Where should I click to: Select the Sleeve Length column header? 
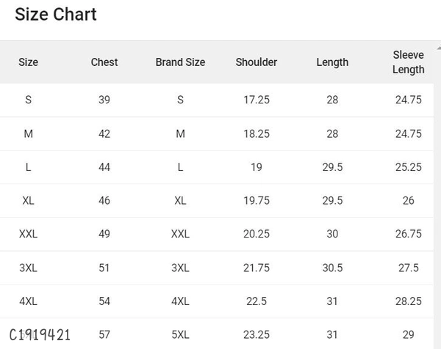pos(408,62)
